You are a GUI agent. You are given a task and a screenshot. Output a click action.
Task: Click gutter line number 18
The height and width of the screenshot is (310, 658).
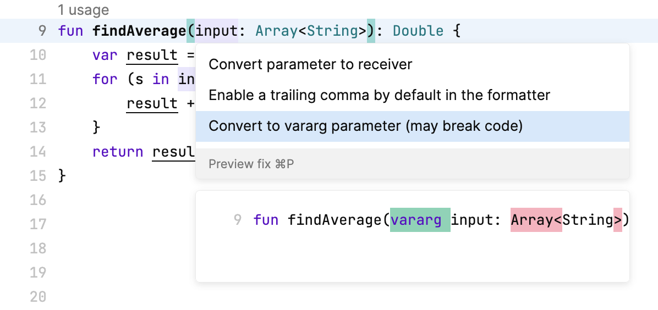(37, 248)
